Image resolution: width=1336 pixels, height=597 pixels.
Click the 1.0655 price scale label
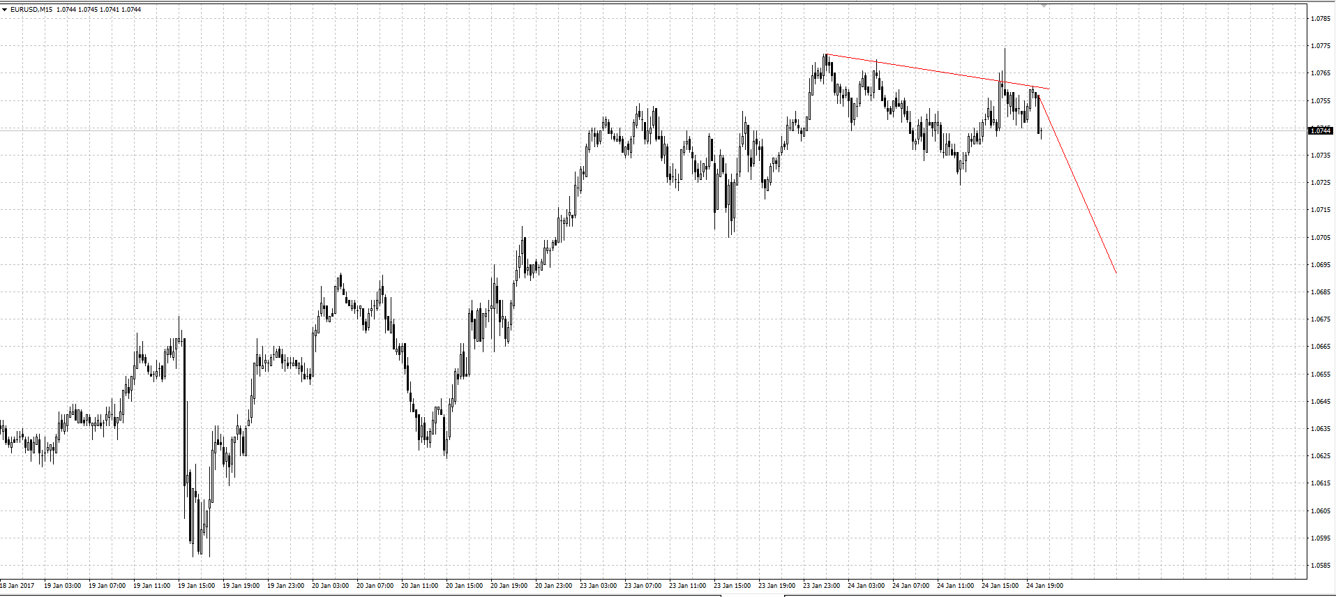pos(1320,375)
